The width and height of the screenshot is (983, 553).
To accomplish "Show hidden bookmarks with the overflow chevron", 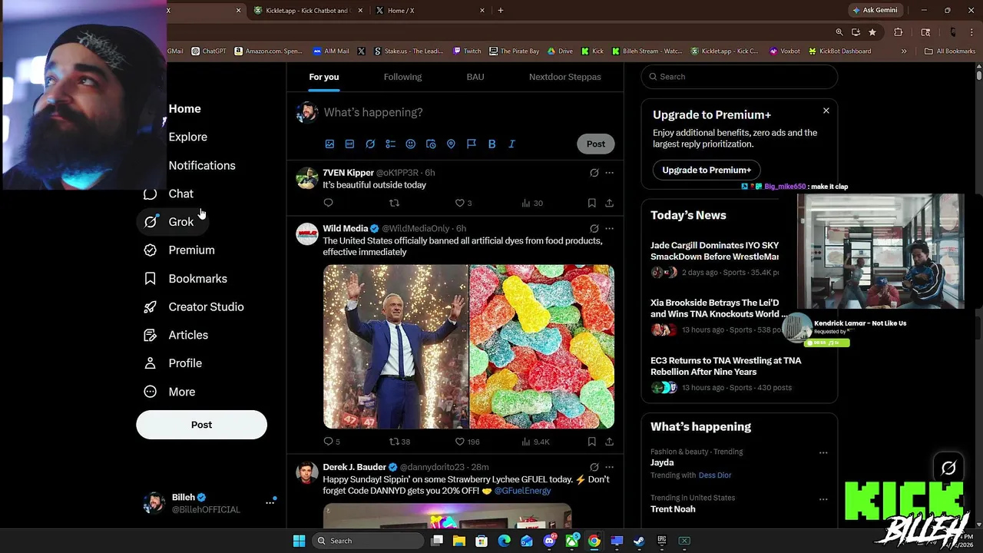I will pyautogui.click(x=904, y=51).
